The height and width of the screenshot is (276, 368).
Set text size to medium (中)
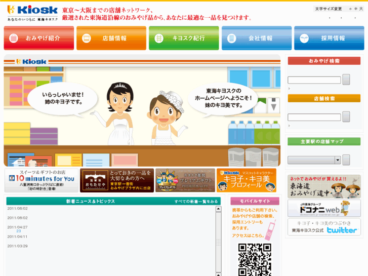coord(356,9)
